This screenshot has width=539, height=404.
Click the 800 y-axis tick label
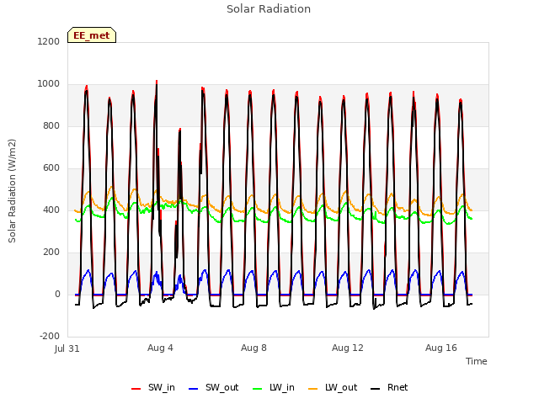(x=51, y=125)
